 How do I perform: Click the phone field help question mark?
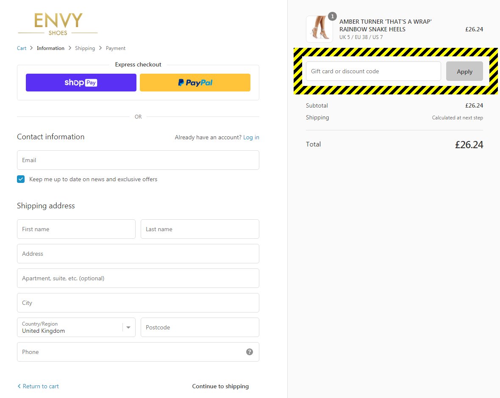pos(249,352)
